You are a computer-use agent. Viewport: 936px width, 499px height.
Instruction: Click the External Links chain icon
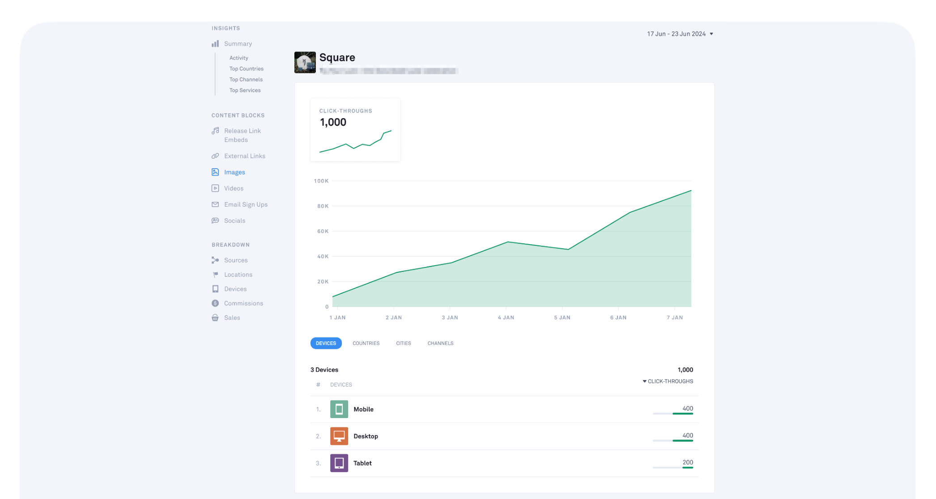point(215,156)
